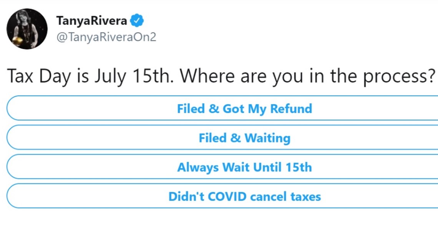The image size is (438, 246).
Task: Click the woman's dark profile photo
Action: 27,29
